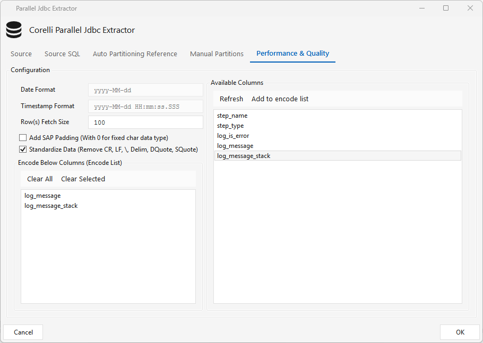Select the Performance & Quality tab
This screenshot has height=343, width=483.
[292, 54]
